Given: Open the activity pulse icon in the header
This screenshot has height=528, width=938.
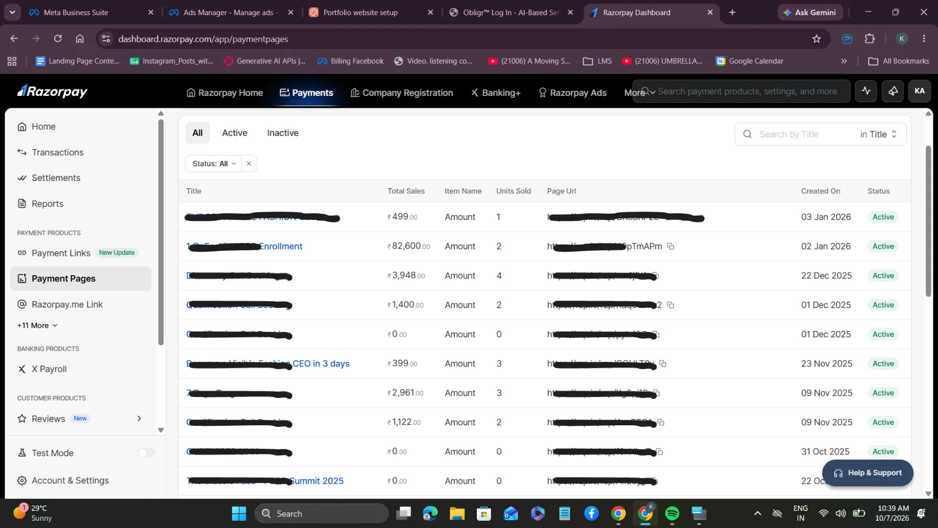Looking at the screenshot, I should [x=866, y=91].
